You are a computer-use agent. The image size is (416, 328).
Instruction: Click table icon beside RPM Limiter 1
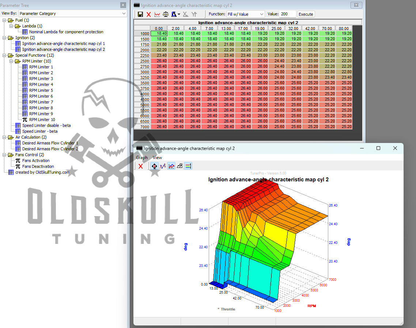(x=24, y=67)
